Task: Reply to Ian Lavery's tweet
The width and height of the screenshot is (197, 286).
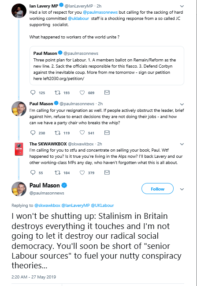Action: (33, 92)
